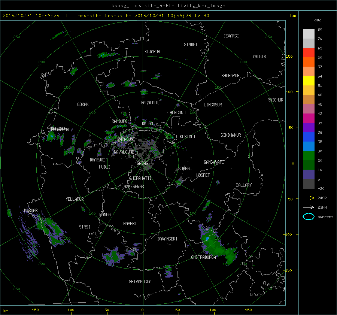Select the magenta 39-42 dBZ swatch
This screenshot has width=337, height=315.
(309, 118)
